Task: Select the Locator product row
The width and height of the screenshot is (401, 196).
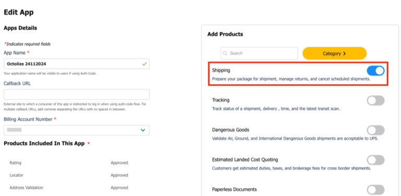Action: point(69,175)
